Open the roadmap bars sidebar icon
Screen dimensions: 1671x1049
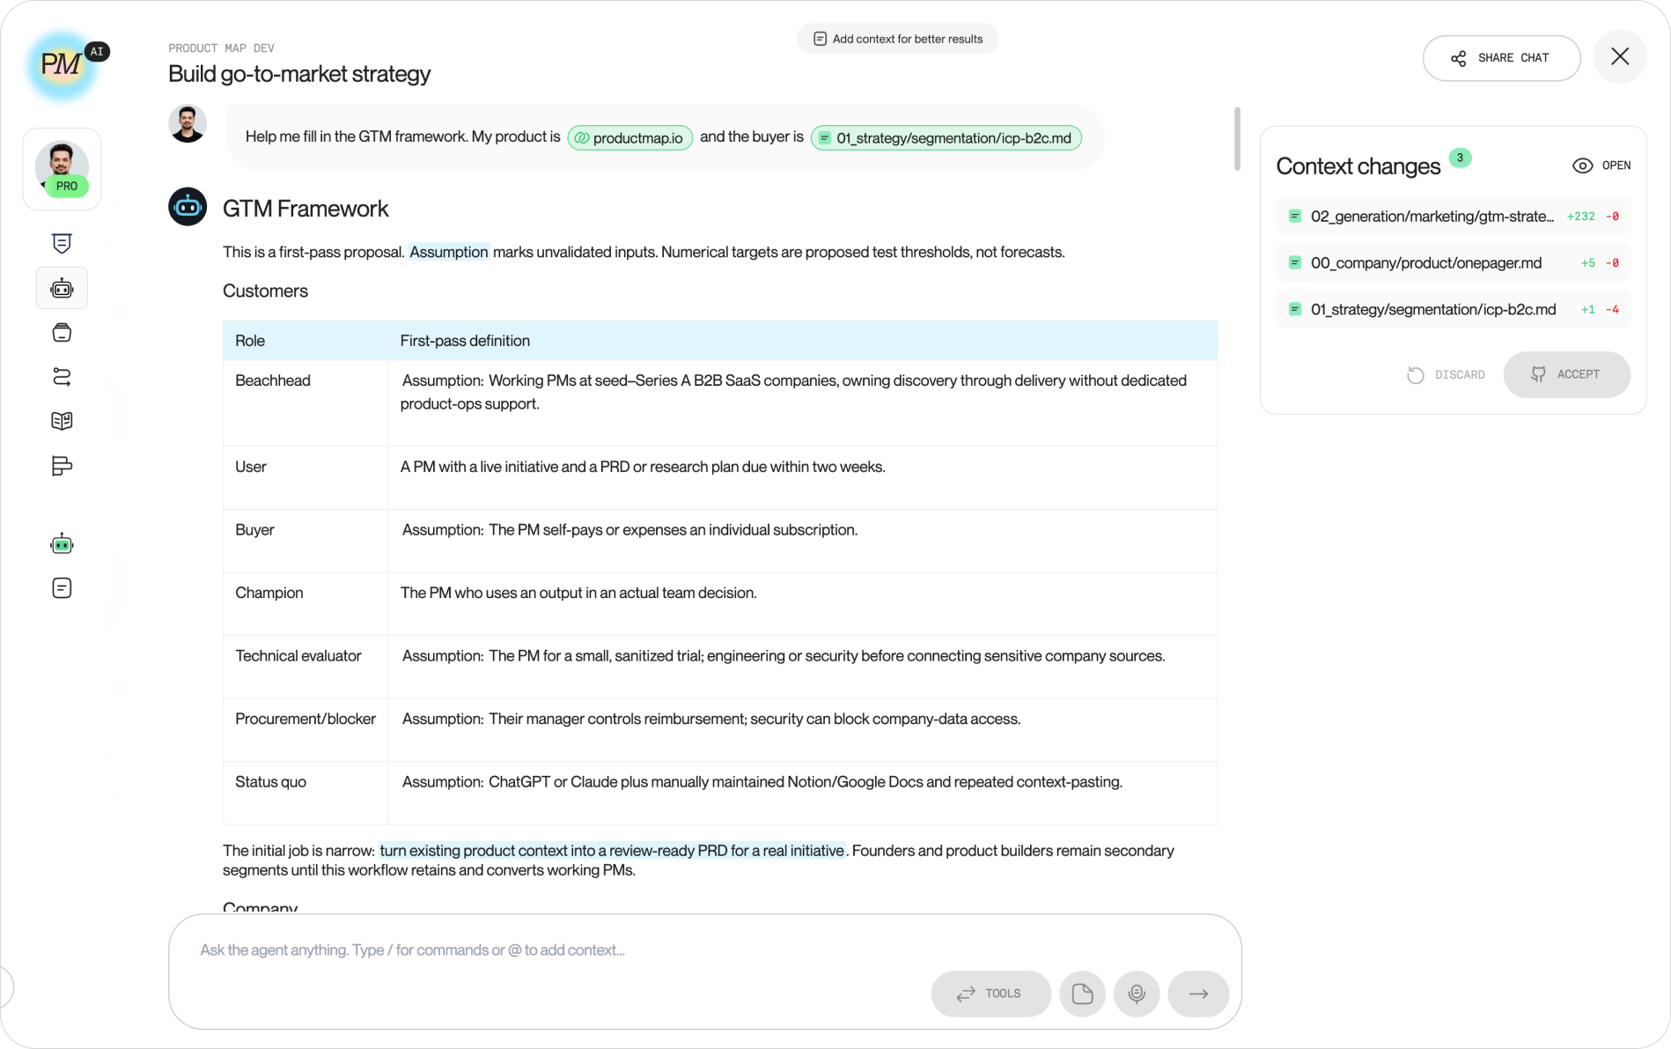coord(62,466)
